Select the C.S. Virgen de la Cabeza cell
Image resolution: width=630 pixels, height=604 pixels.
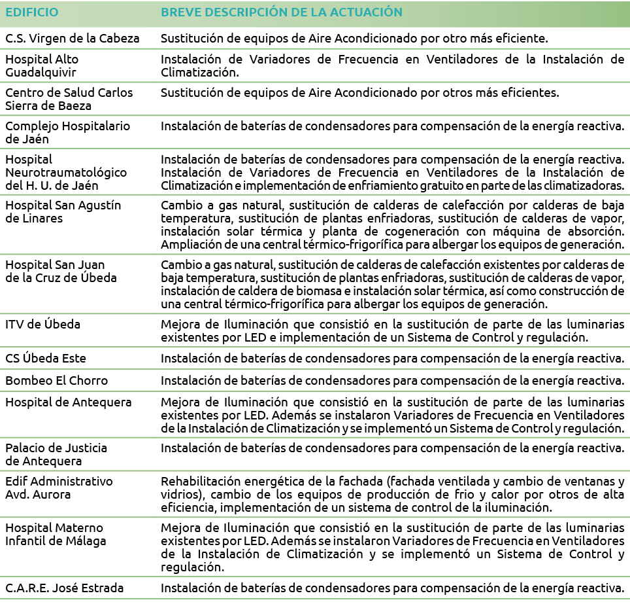pyautogui.click(x=73, y=39)
